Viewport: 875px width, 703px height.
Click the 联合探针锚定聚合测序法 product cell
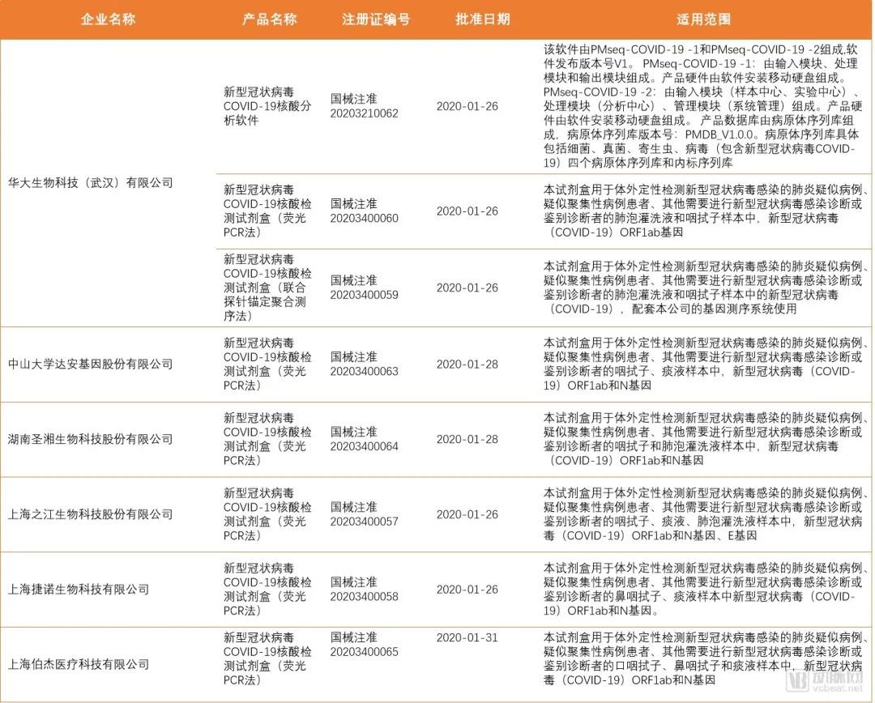point(267,288)
